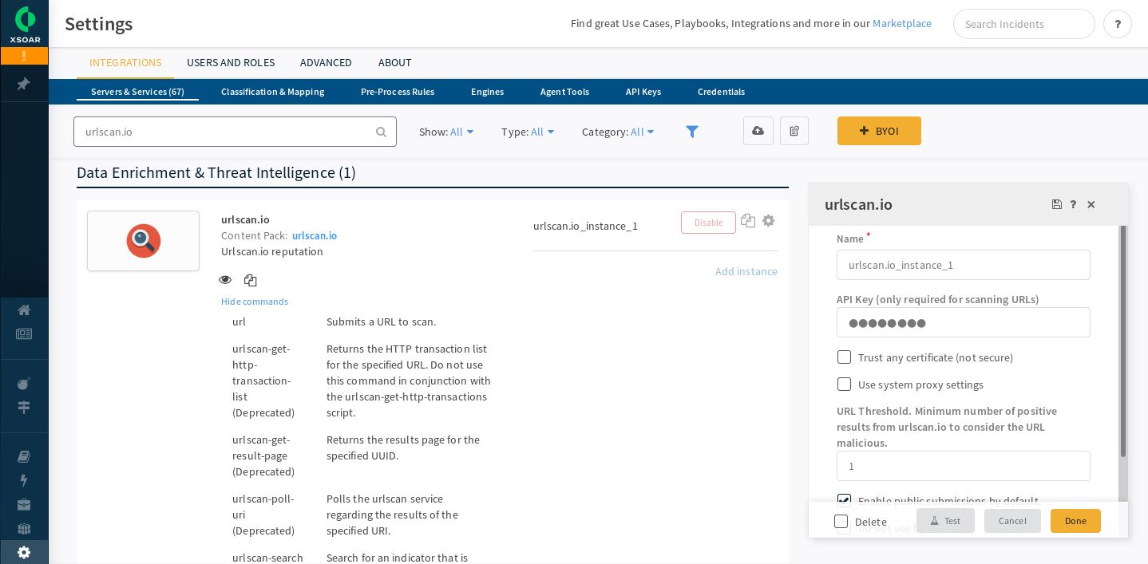Click the copy icon beside the eye
The image size is (1148, 564).
tap(251, 280)
